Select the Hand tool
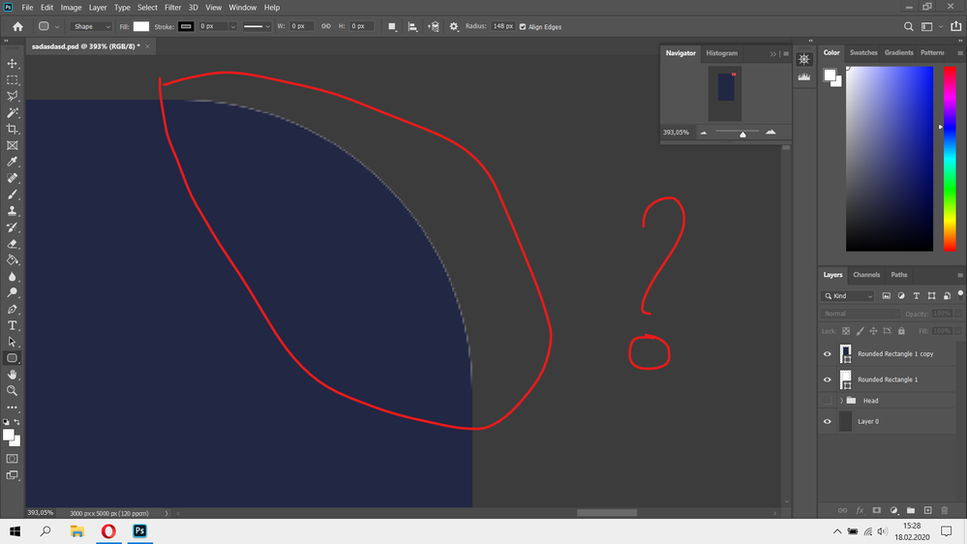The width and height of the screenshot is (967, 544). (x=13, y=375)
